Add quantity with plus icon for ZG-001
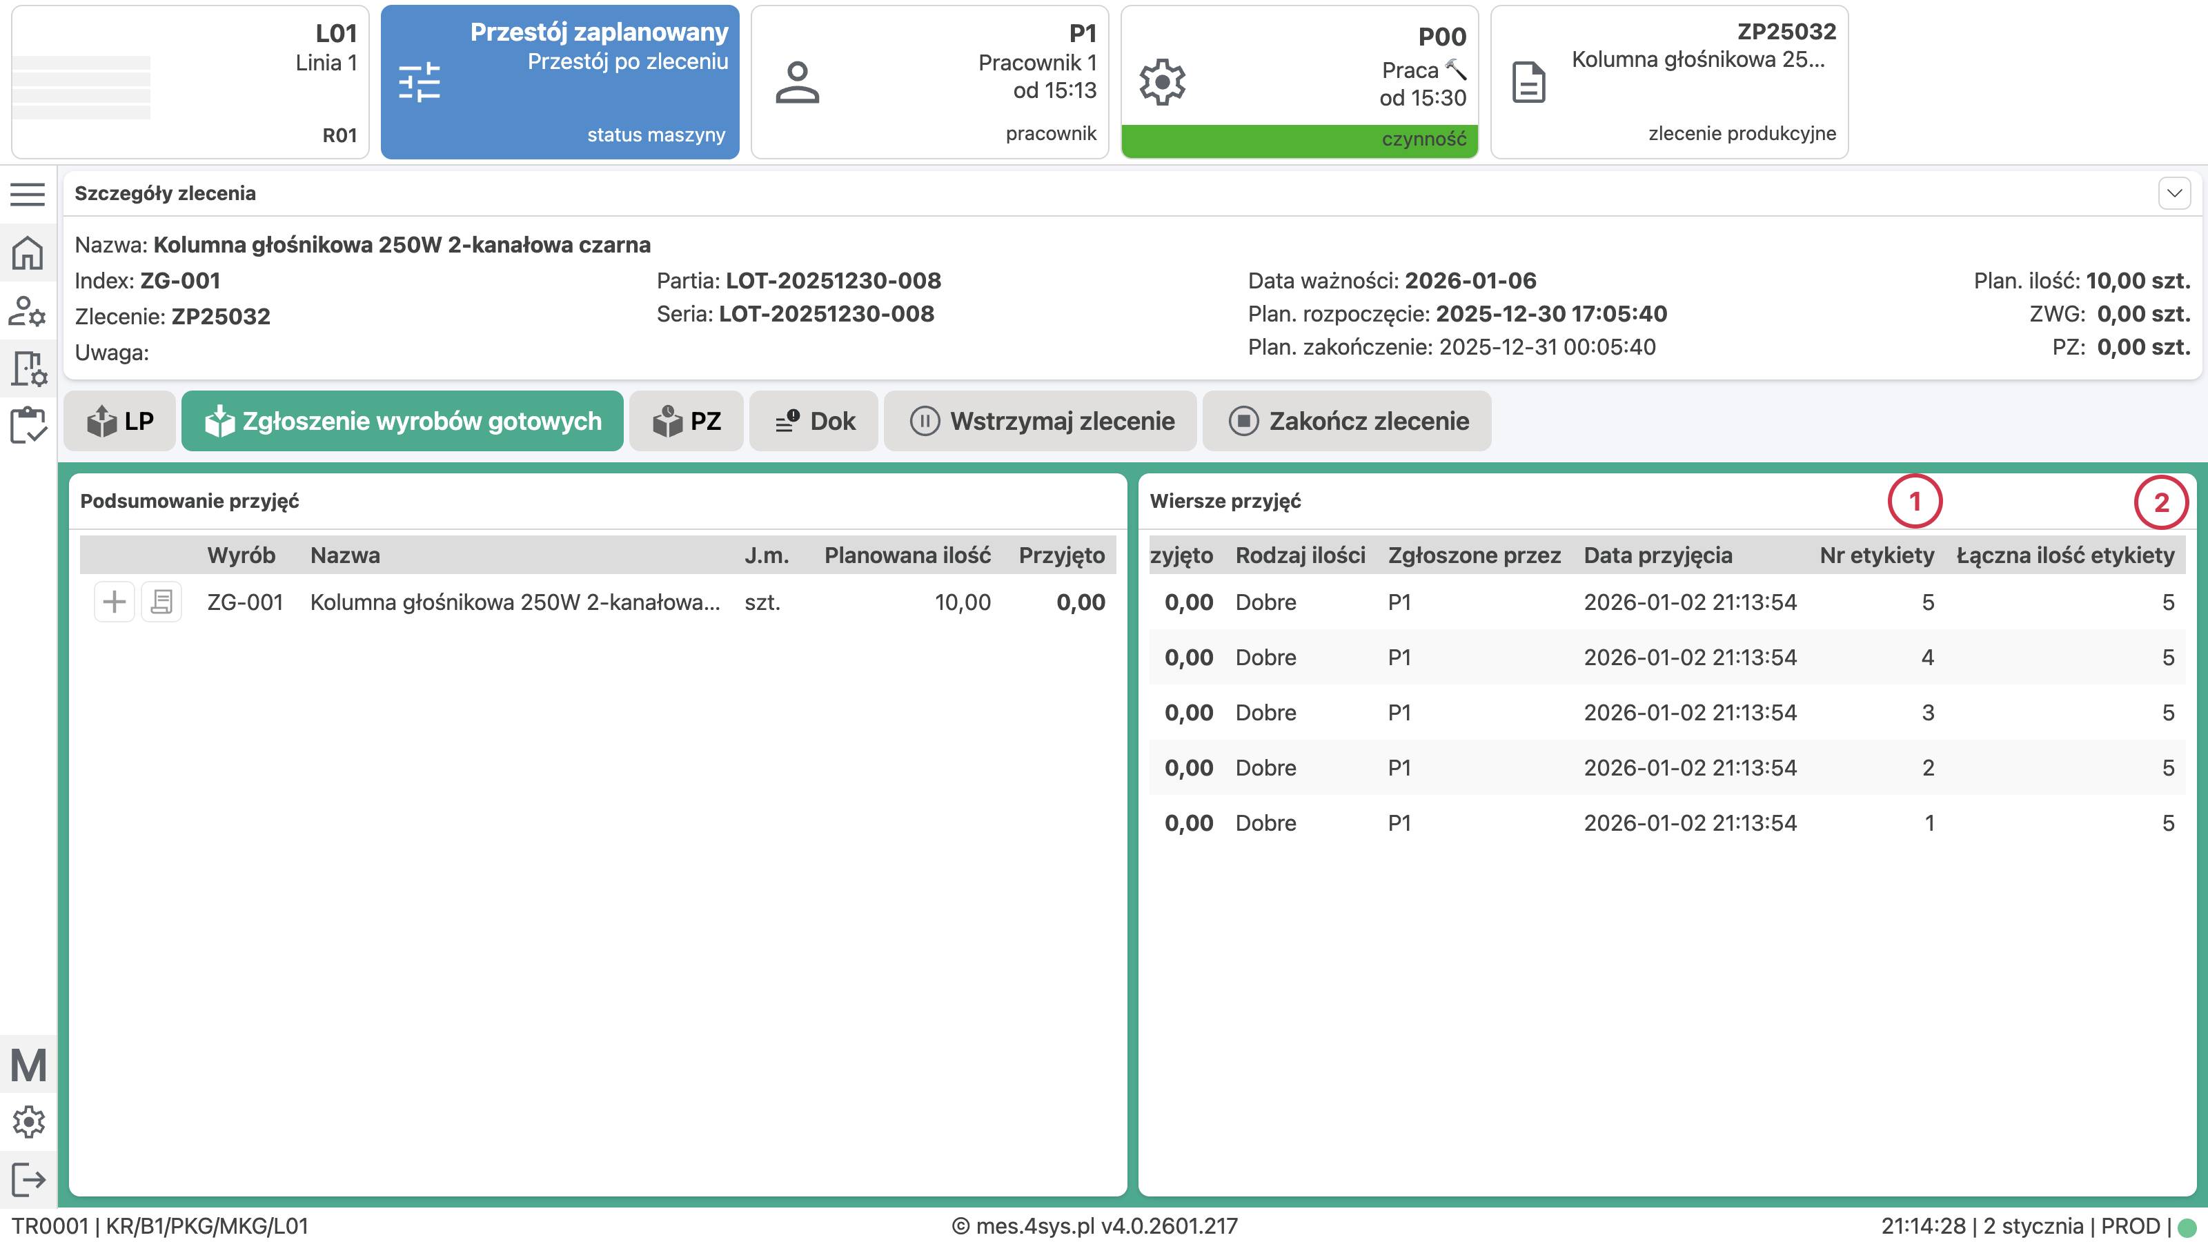This screenshot has width=2208, height=1242. pyautogui.click(x=114, y=602)
